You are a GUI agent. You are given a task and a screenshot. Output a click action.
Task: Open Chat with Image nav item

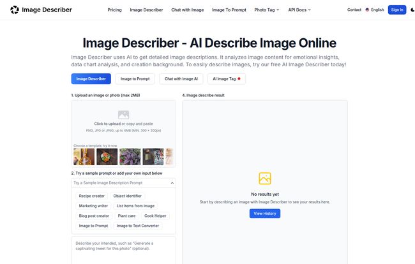(x=187, y=10)
